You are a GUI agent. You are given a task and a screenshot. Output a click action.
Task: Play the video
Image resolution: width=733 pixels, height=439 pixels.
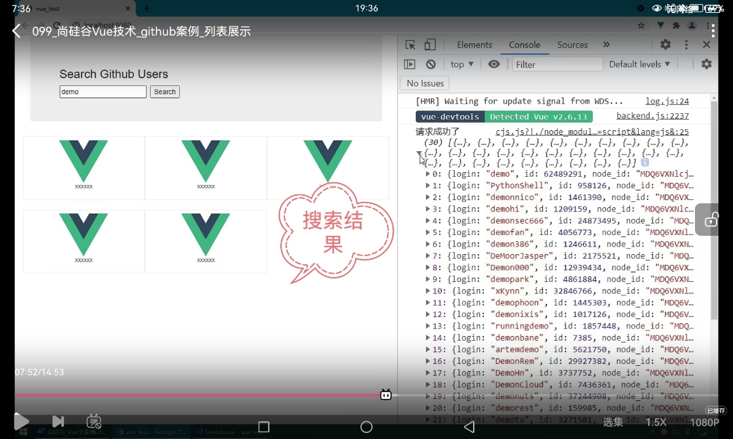click(x=21, y=421)
